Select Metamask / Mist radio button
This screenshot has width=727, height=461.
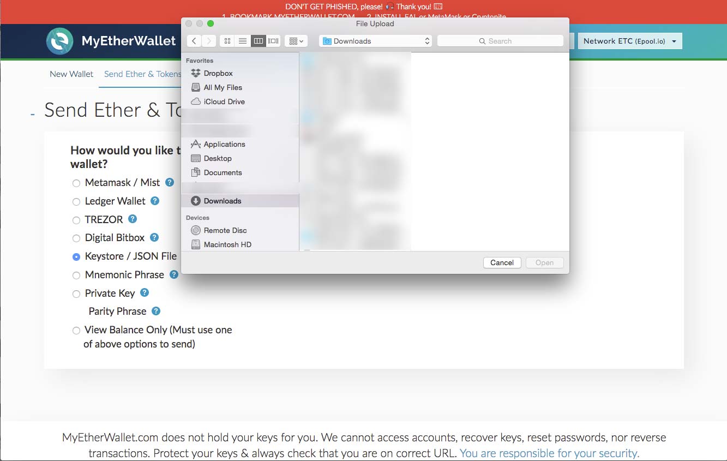(76, 183)
